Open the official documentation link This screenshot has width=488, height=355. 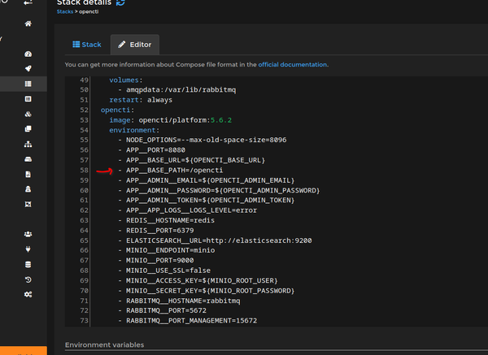click(293, 64)
